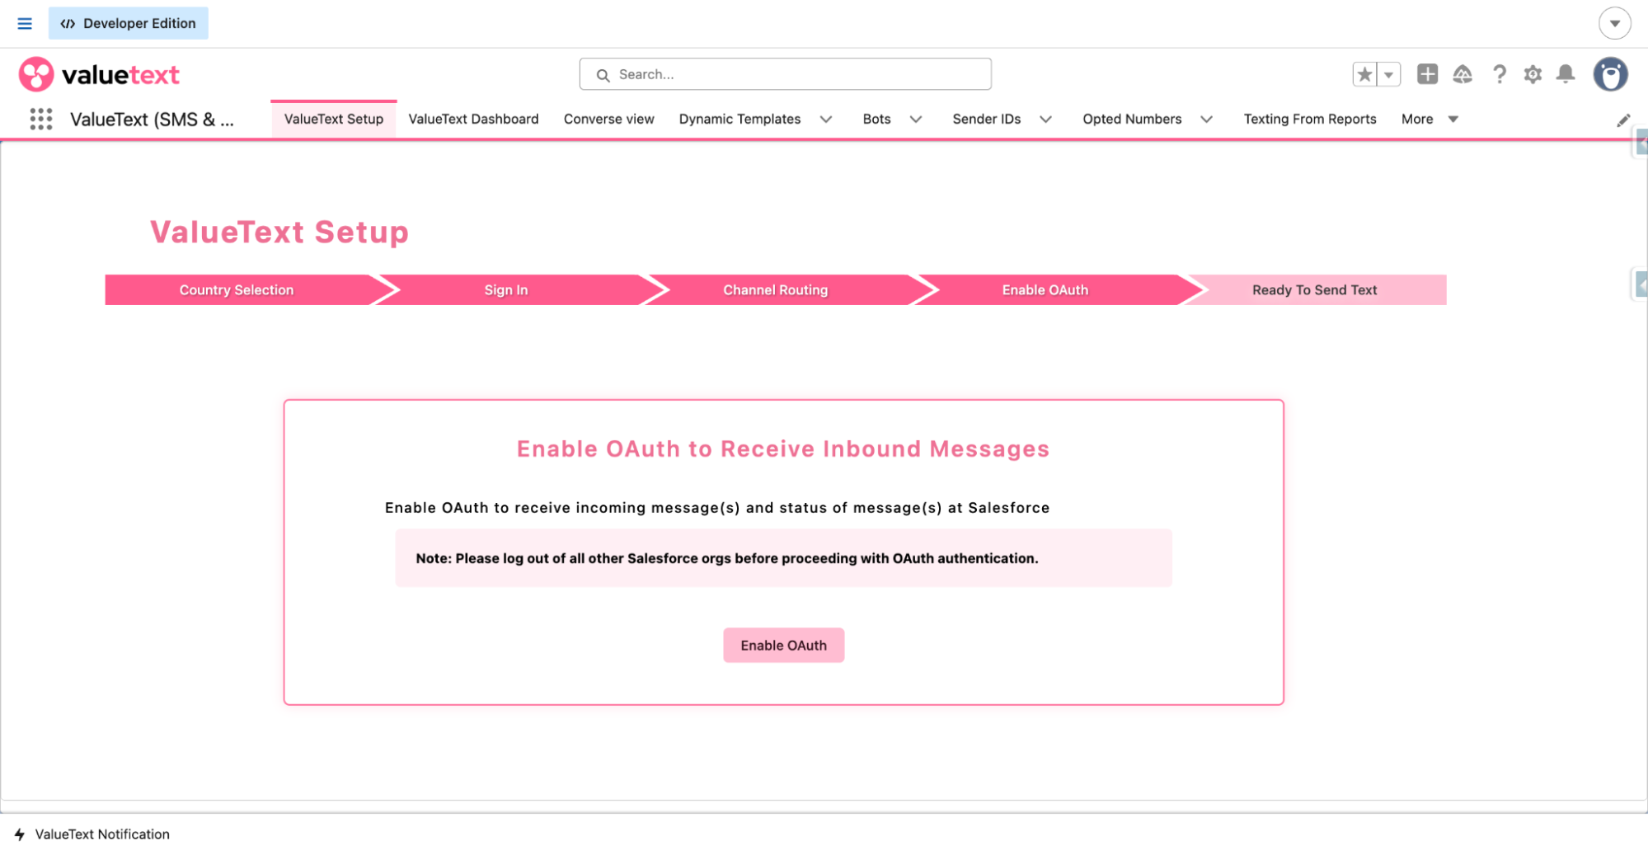Screen dimensions: 1648x855
Task: Open the Help question mark icon
Action: tap(1499, 74)
